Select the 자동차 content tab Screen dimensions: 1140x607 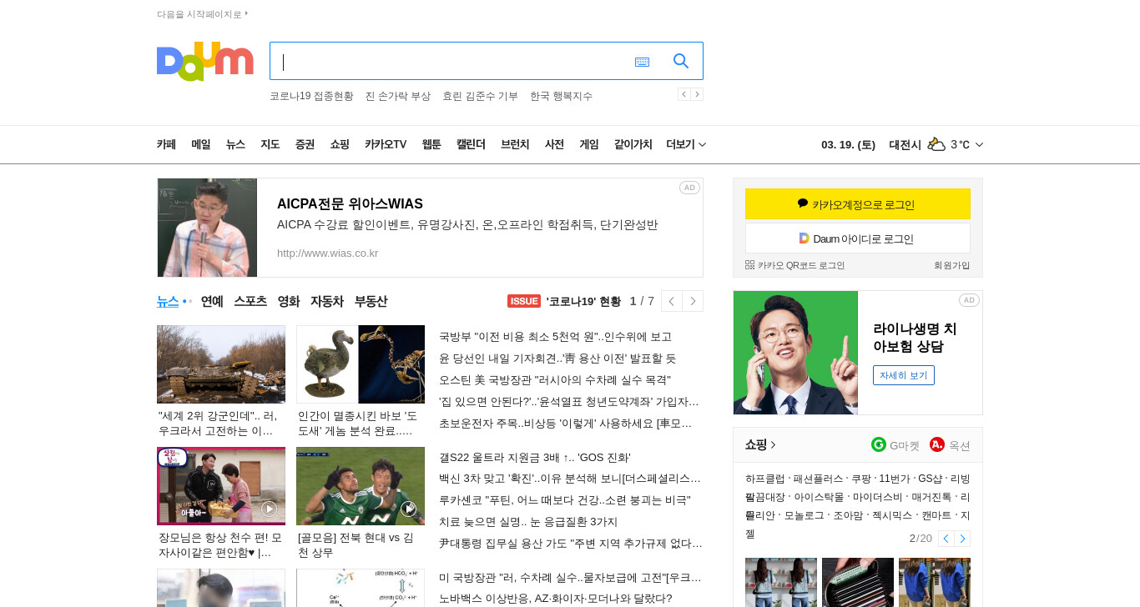click(327, 301)
